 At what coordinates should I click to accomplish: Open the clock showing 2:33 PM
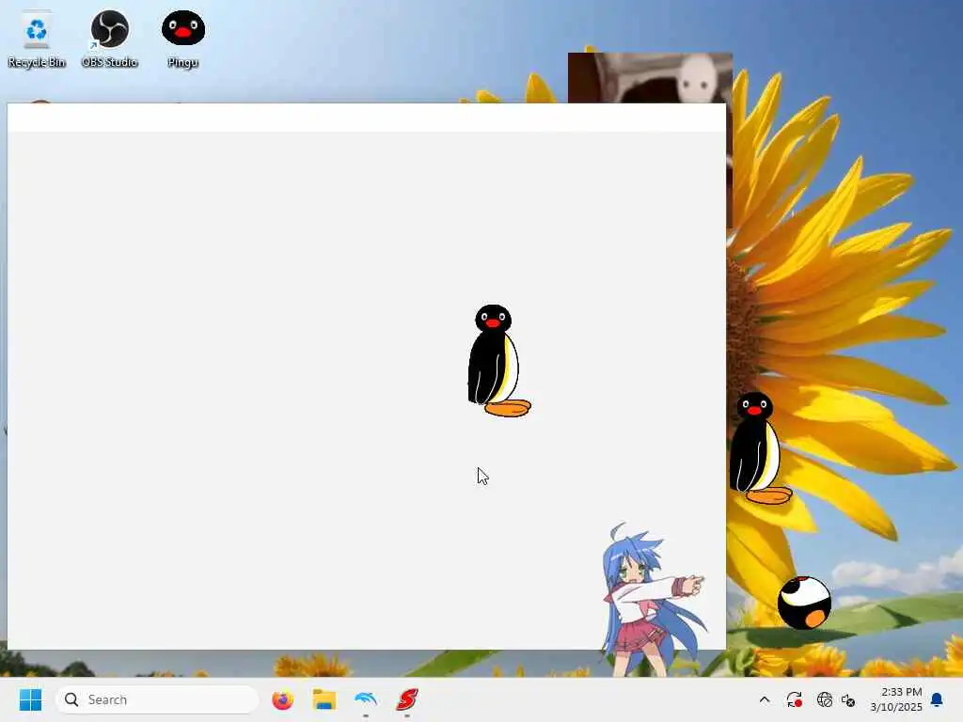pos(896,699)
